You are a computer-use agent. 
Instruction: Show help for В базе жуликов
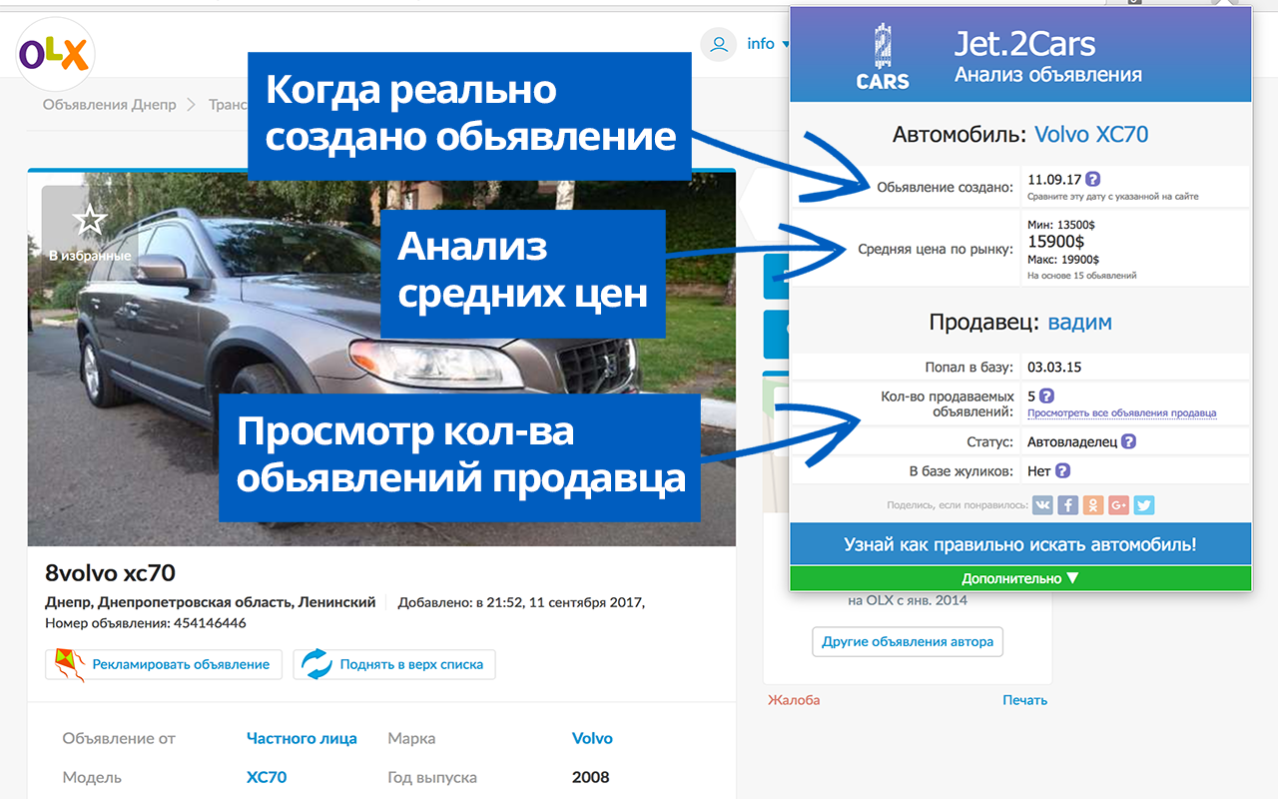click(1062, 470)
